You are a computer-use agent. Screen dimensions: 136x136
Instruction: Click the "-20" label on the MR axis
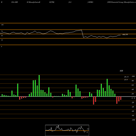133,103
